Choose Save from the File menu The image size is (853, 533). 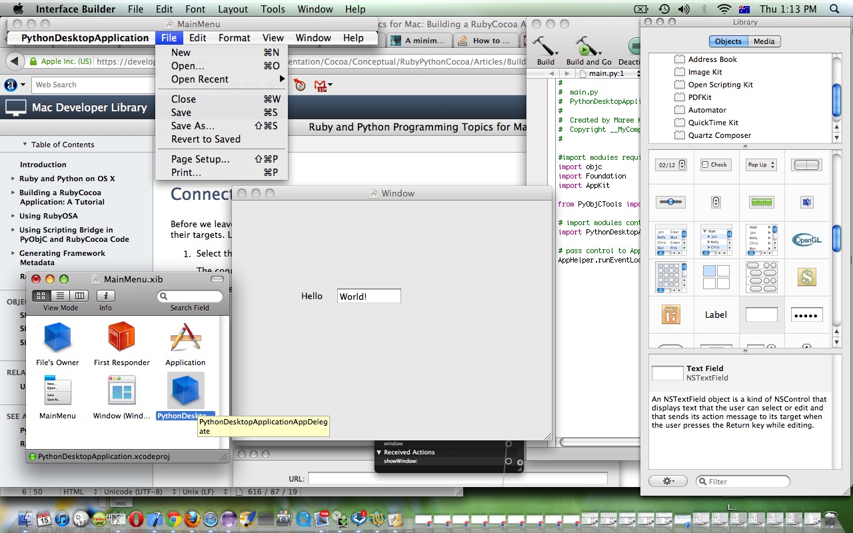point(221,113)
